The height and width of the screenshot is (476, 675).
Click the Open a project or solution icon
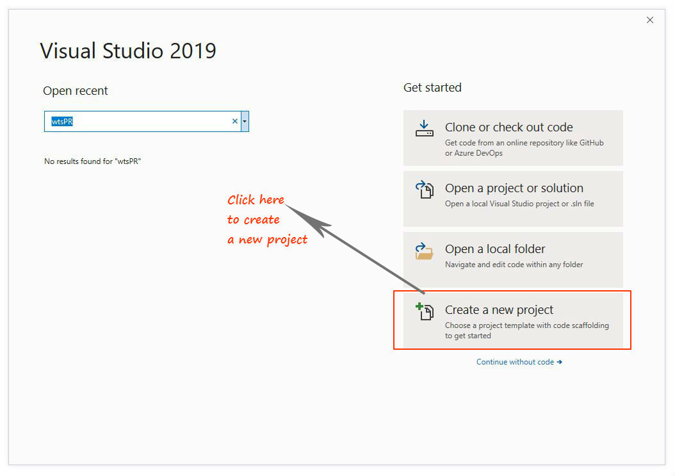click(425, 190)
